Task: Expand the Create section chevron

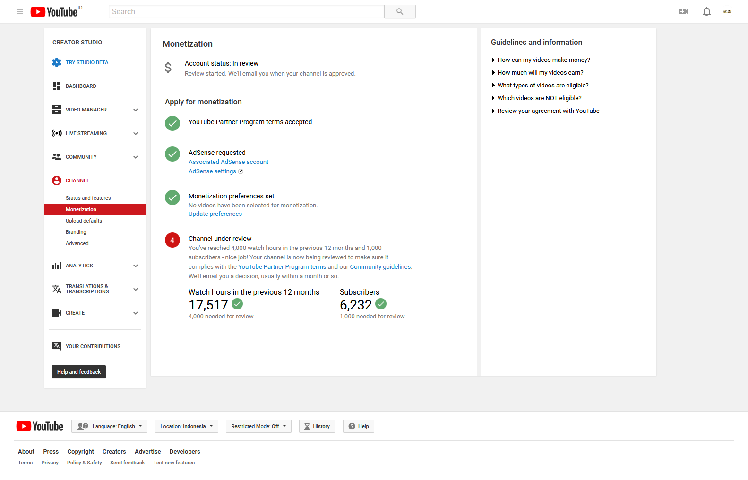Action: [x=136, y=313]
